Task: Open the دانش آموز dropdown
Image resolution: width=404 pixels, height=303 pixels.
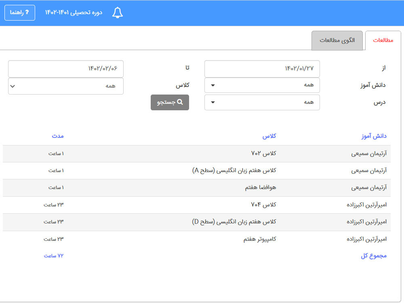Action: coord(262,85)
